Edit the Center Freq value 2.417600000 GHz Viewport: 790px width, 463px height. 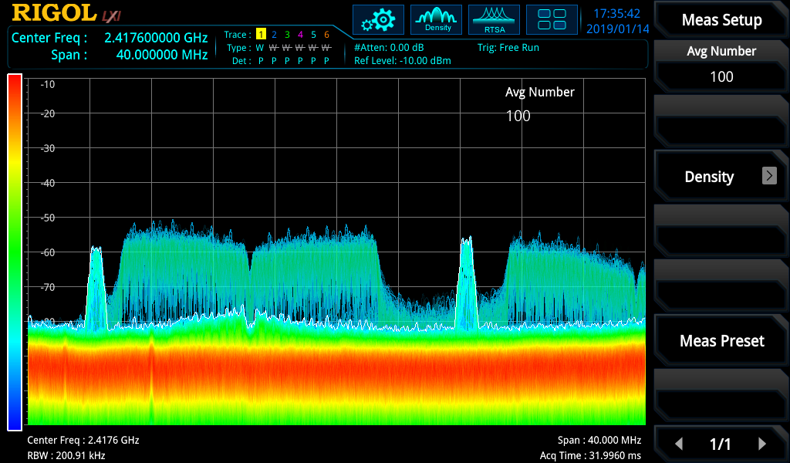click(156, 38)
